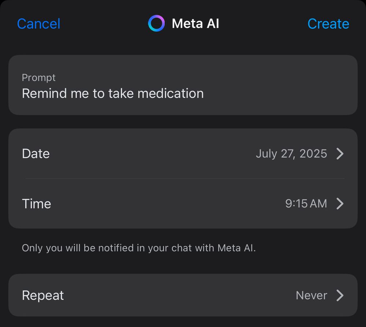
Task: Select the 9:15 AM time value
Action: 306,204
